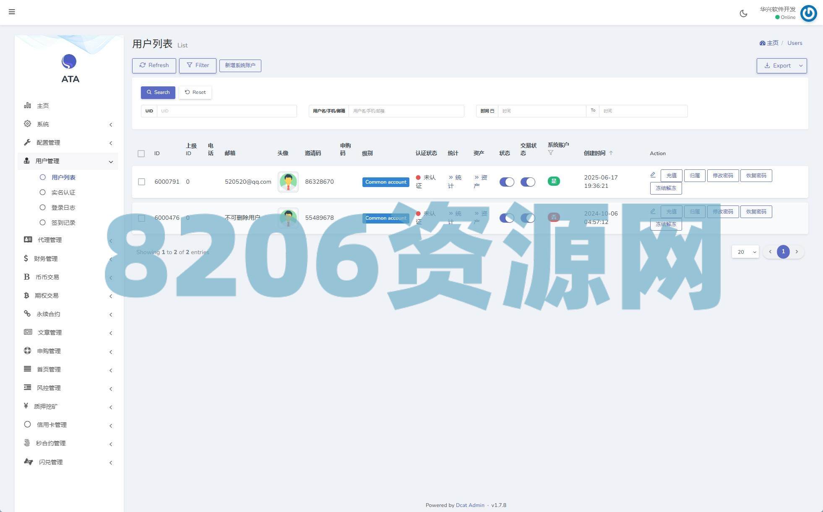Open the 20 per-page dropdown
The width and height of the screenshot is (823, 512).
pyautogui.click(x=745, y=252)
